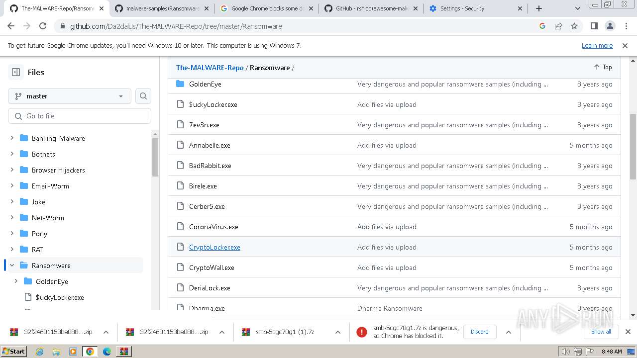The height and width of the screenshot is (358, 637).
Task: Switch to the malware-samples/Ransomware tab
Action: tap(162, 8)
